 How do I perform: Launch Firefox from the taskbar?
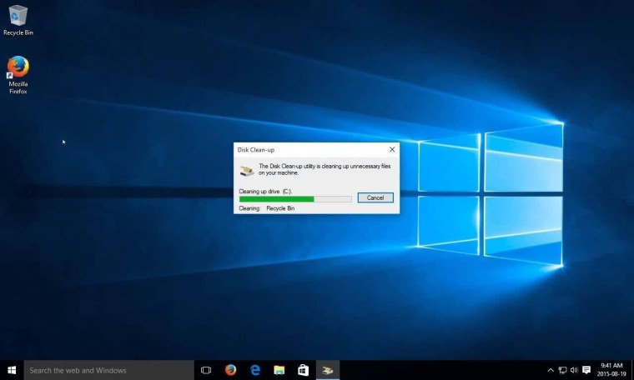click(231, 370)
